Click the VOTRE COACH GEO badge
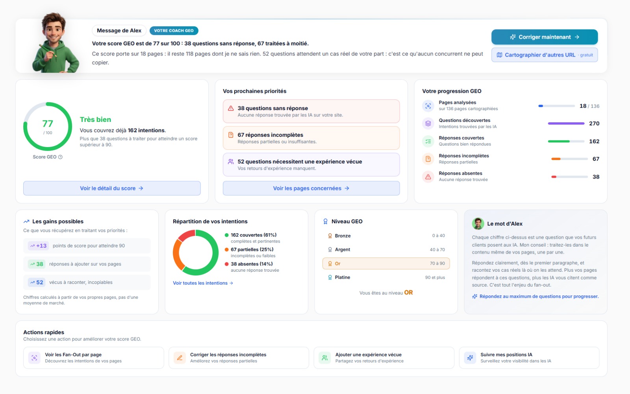The image size is (630, 394). [x=174, y=31]
